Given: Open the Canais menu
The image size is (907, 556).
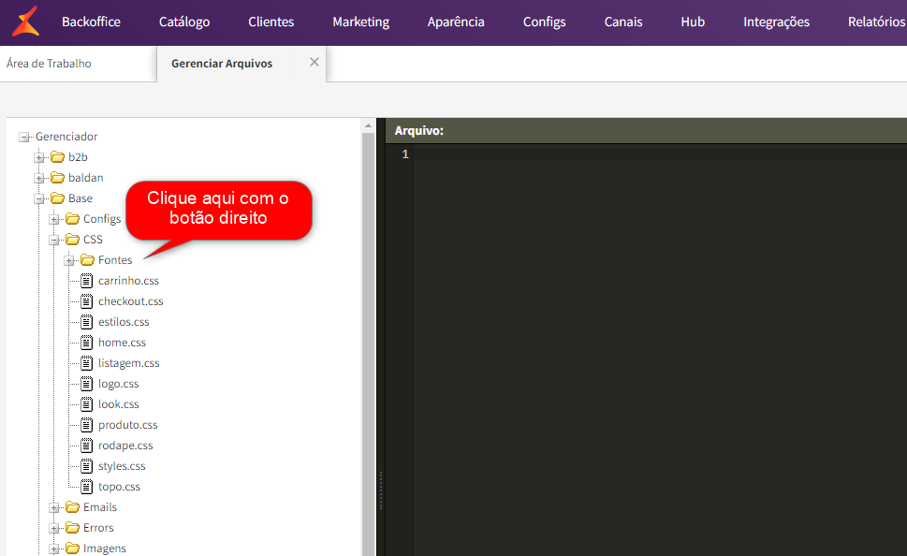Looking at the screenshot, I should click(x=623, y=22).
